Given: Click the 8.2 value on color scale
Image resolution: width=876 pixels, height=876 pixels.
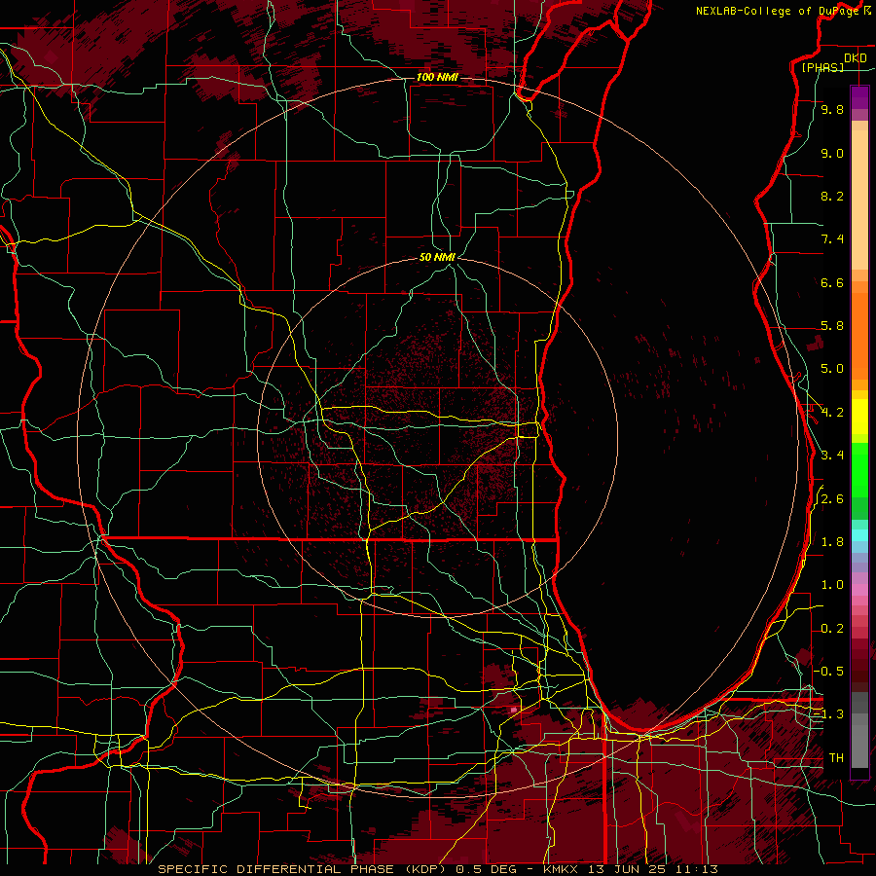Looking at the screenshot, I should 832,196.
